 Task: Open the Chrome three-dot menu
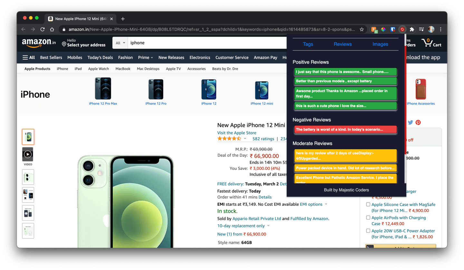pos(440,29)
